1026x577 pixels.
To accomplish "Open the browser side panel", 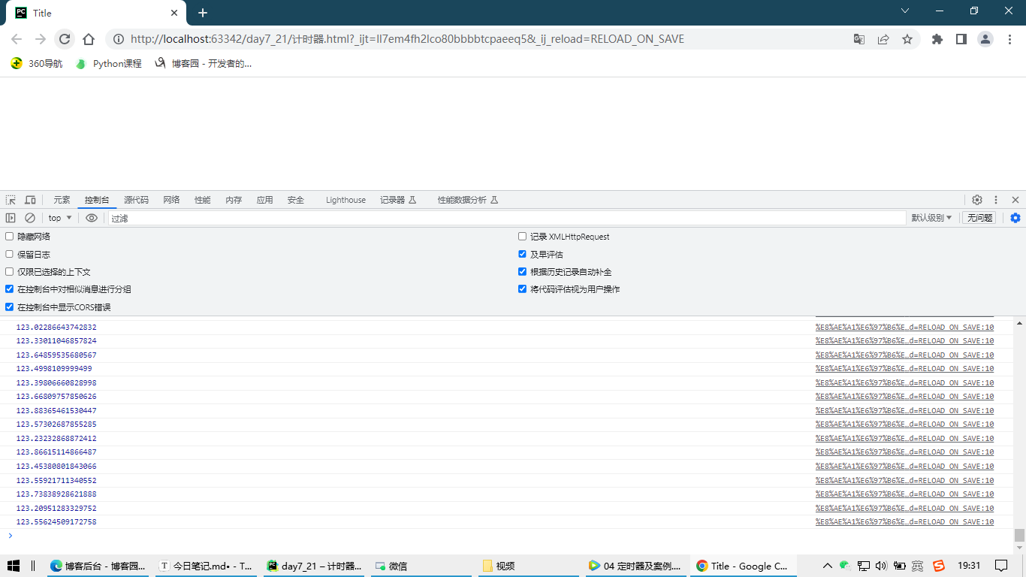I will (x=961, y=39).
